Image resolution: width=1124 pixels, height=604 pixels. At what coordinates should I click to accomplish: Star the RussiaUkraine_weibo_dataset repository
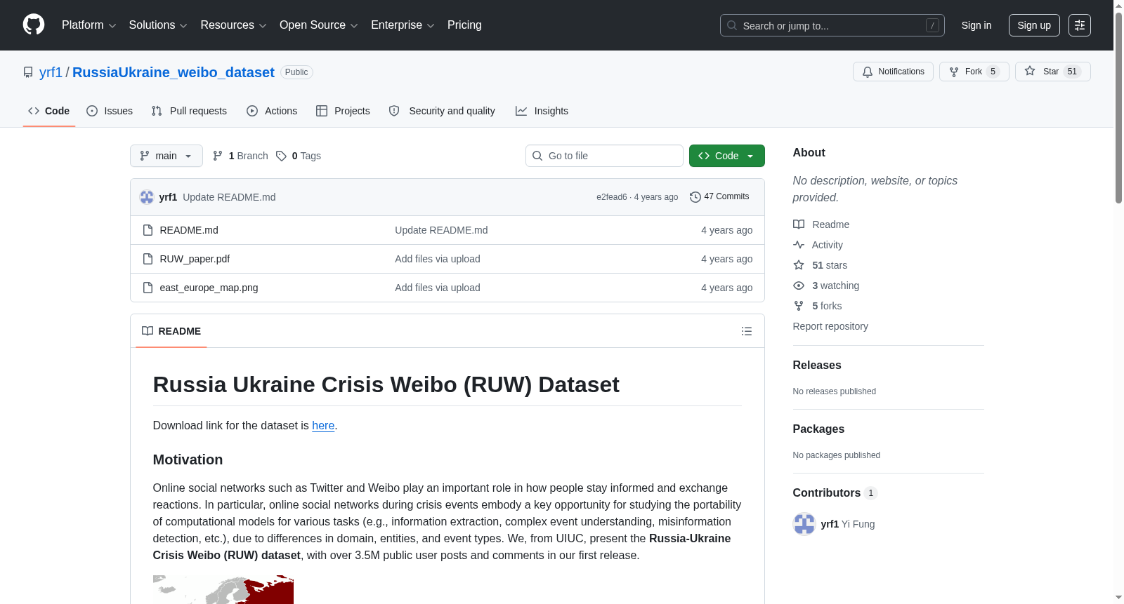coord(1052,72)
